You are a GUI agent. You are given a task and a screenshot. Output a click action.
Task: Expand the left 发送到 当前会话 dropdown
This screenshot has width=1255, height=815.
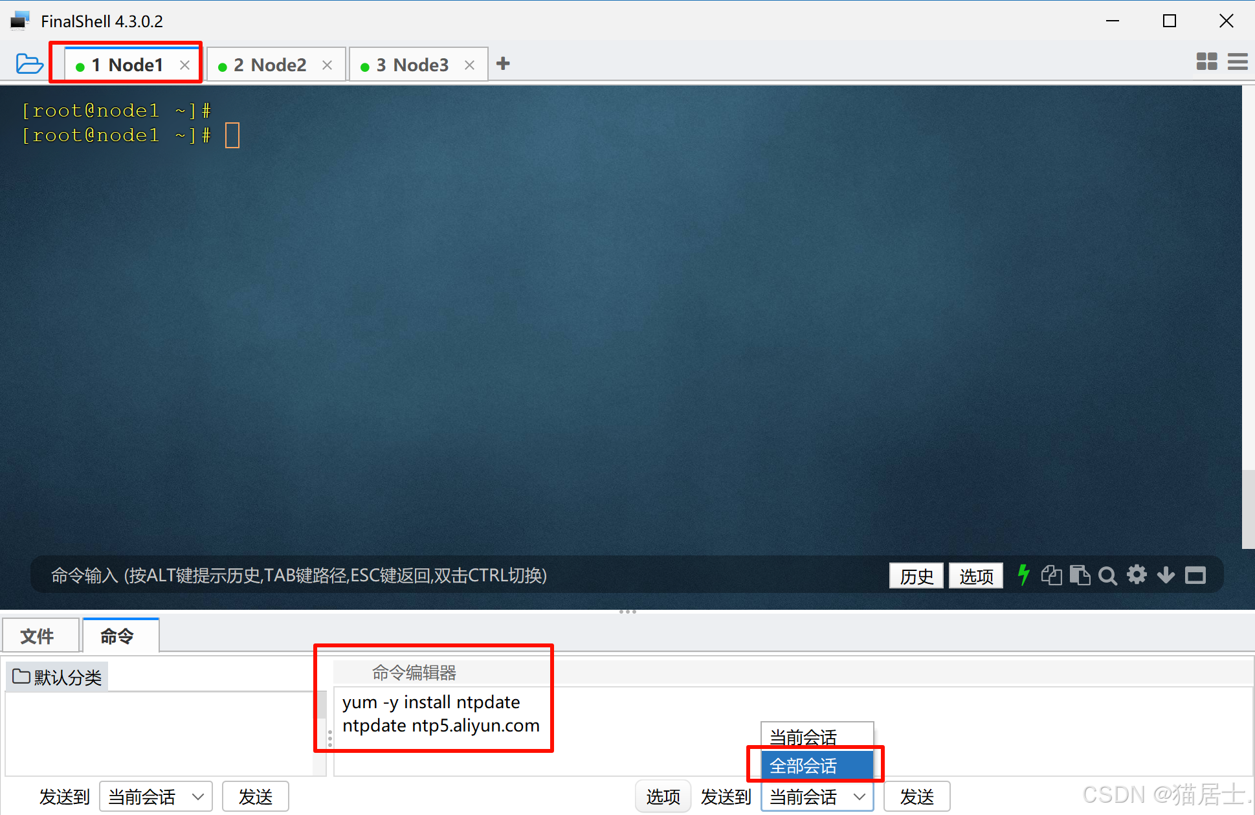156,796
